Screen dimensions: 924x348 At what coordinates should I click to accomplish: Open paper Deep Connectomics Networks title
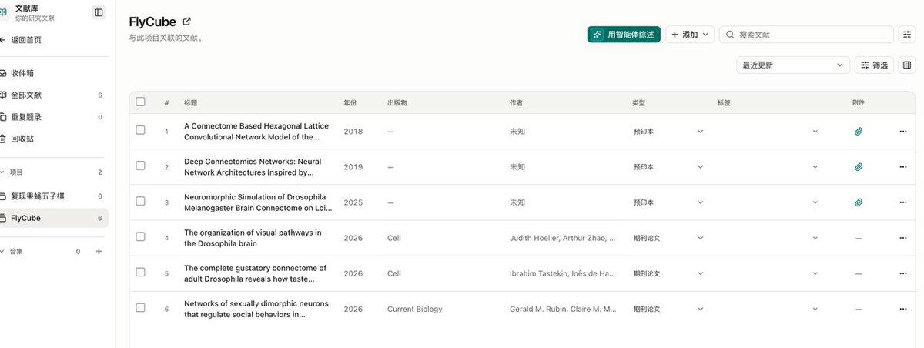click(253, 167)
